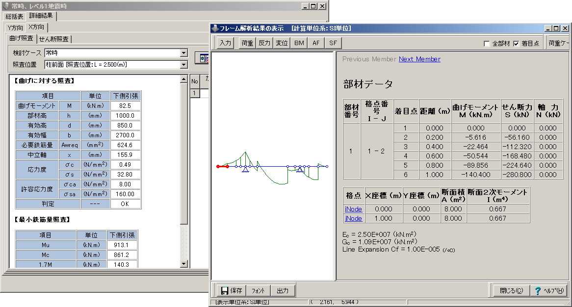Click the σc stress value 0.49
The image size is (572, 307).
[125, 165]
